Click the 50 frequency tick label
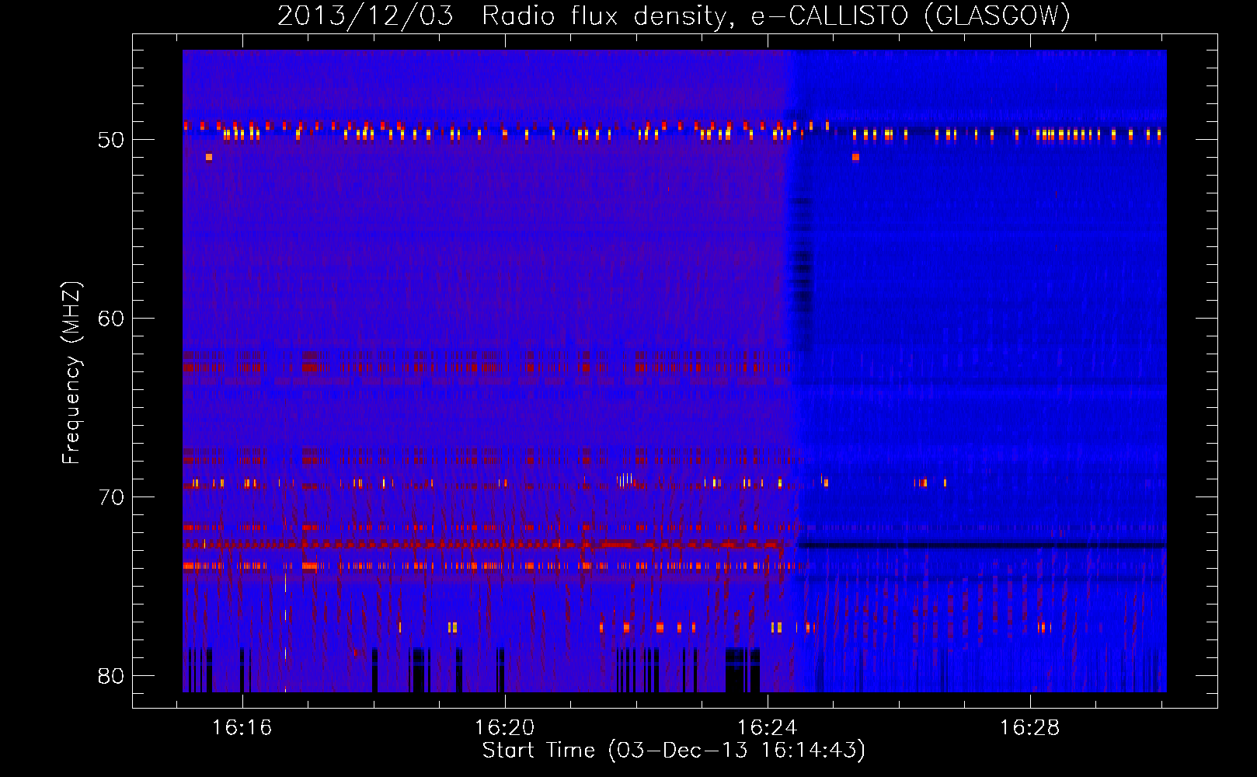 [111, 141]
